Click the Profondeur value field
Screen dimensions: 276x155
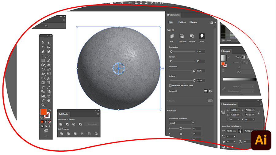[x=201, y=51]
